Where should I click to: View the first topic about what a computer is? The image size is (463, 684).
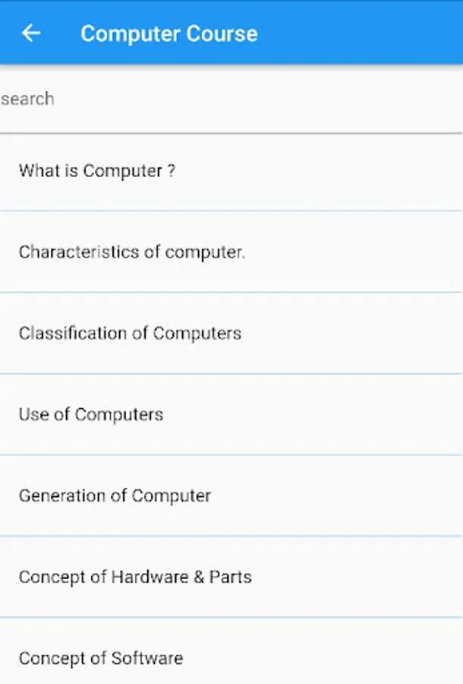231,172
